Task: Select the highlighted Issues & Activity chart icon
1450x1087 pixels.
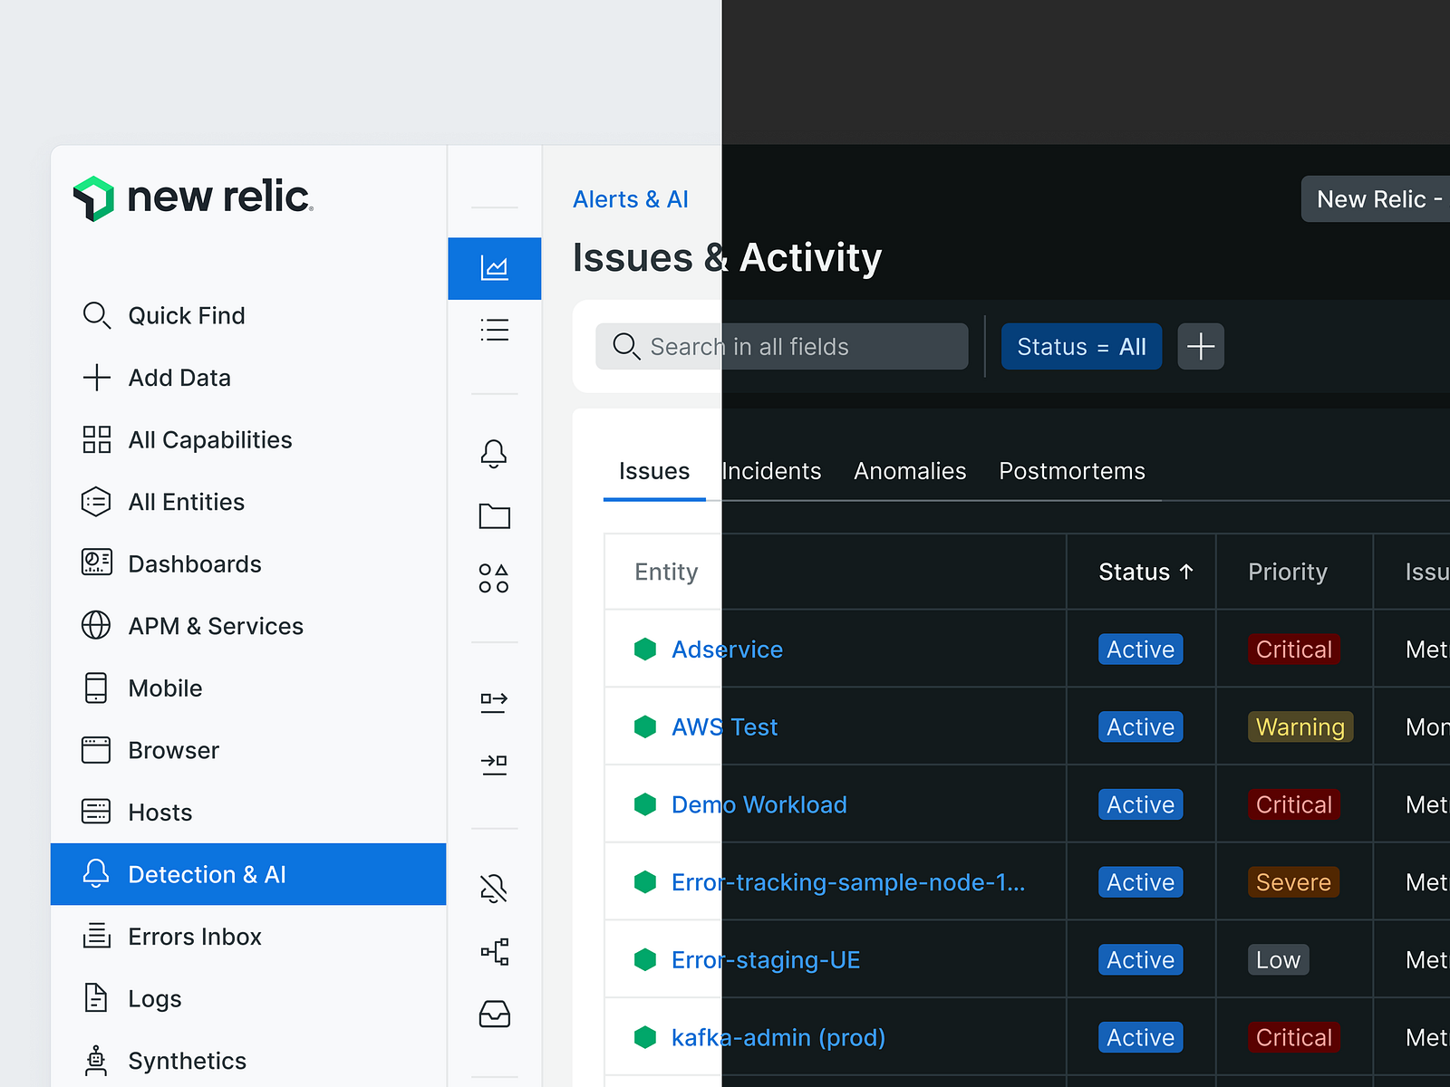Action: (x=494, y=268)
